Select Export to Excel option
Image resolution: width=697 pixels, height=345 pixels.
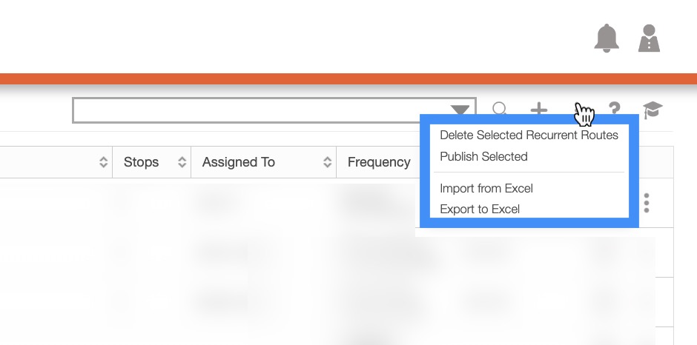click(x=480, y=209)
